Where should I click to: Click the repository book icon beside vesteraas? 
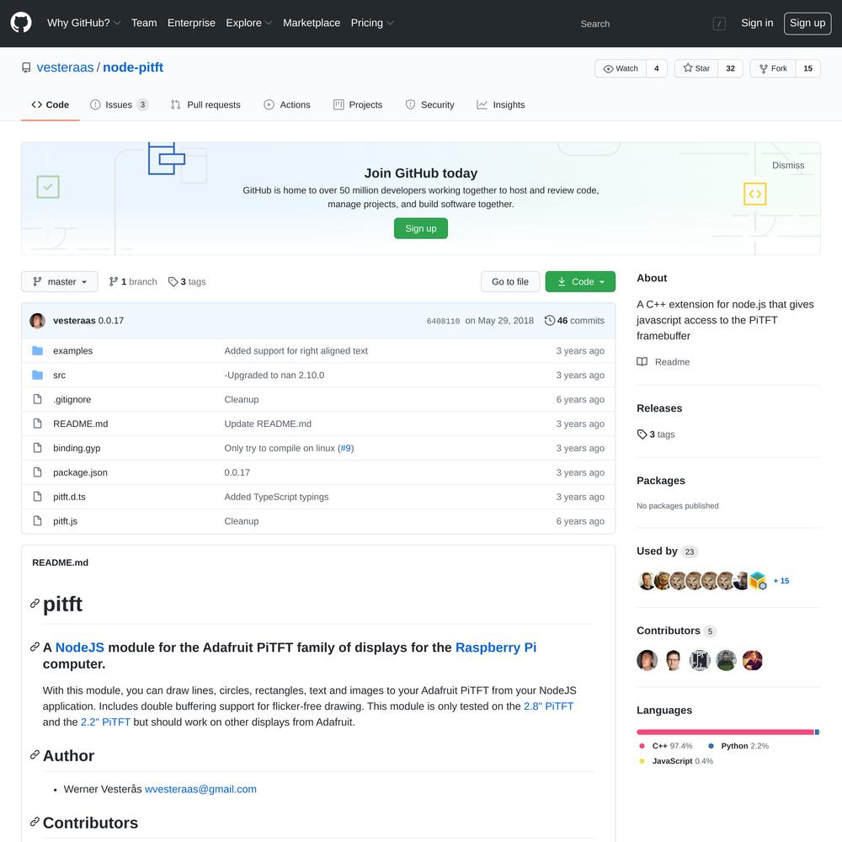tap(26, 67)
